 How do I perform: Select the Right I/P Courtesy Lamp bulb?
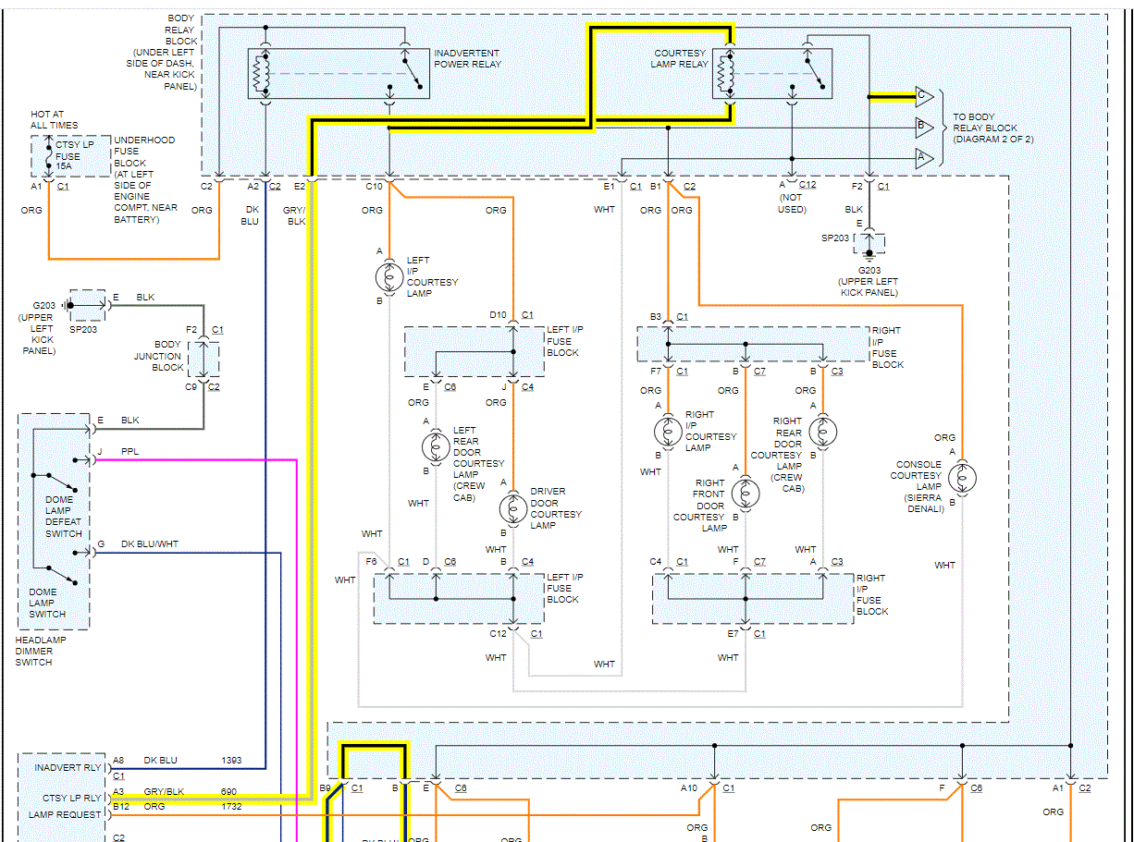click(x=668, y=430)
